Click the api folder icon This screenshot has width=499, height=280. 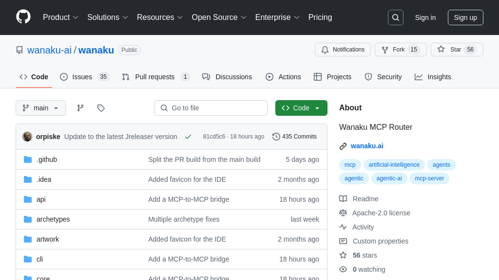[28, 199]
